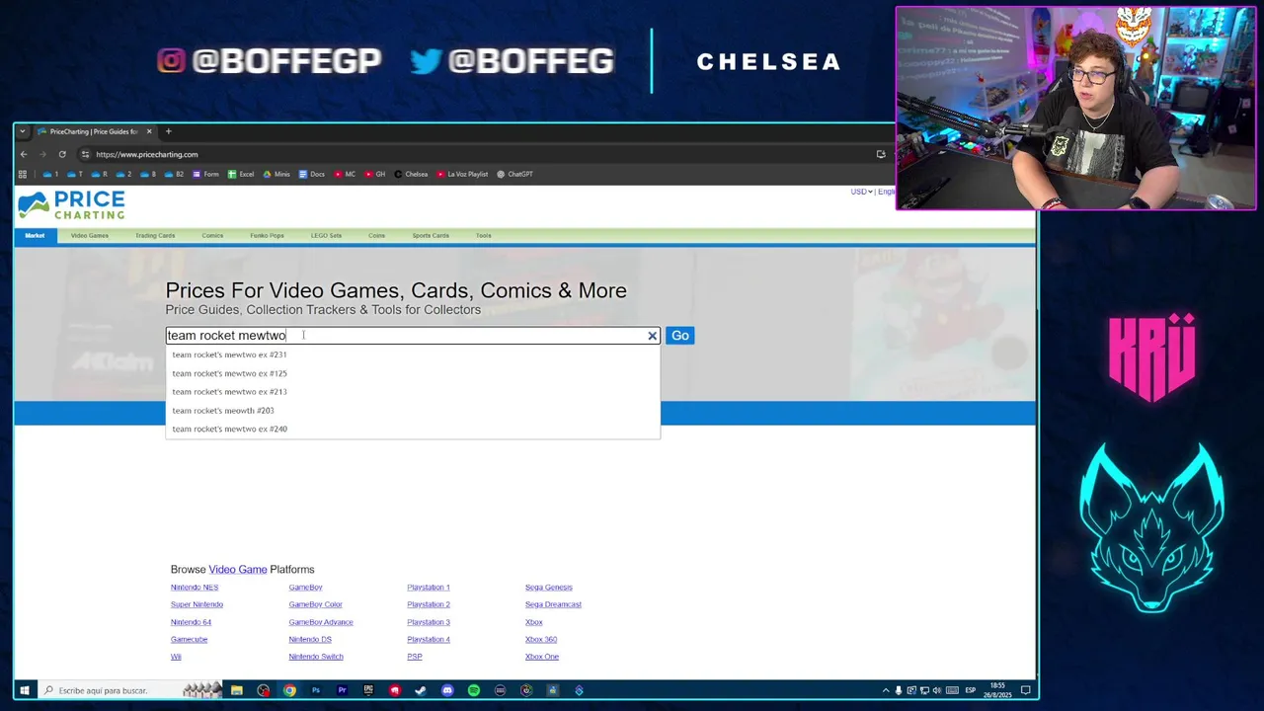
Task: Open File Explorer from the taskbar
Action: (237, 690)
